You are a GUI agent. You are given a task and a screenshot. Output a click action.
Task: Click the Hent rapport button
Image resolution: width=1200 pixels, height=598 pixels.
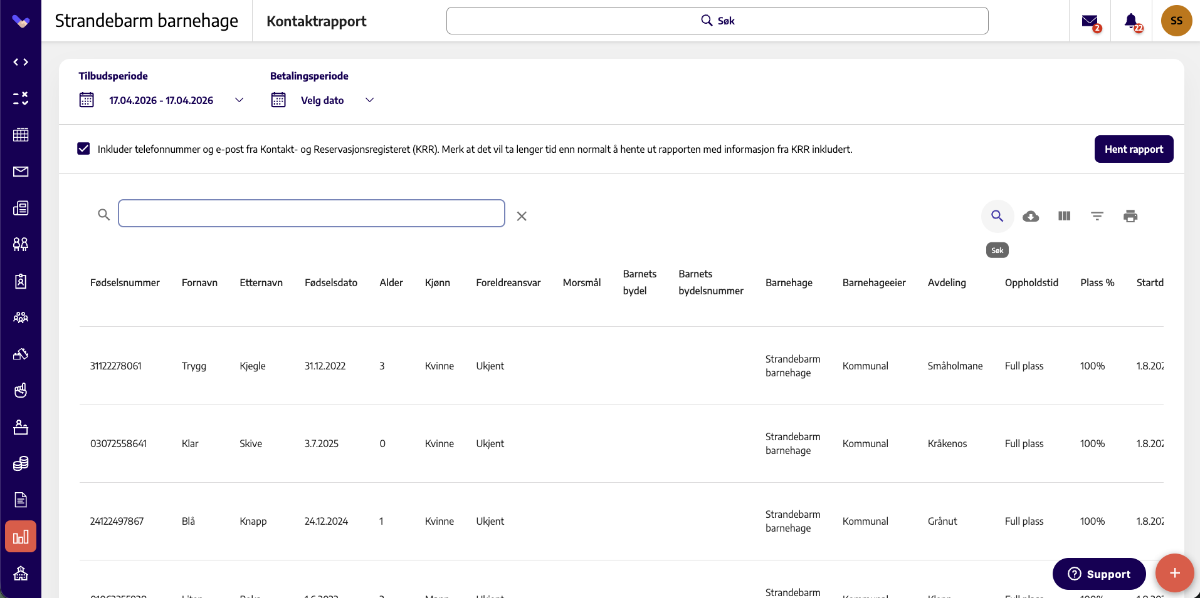pos(1134,149)
